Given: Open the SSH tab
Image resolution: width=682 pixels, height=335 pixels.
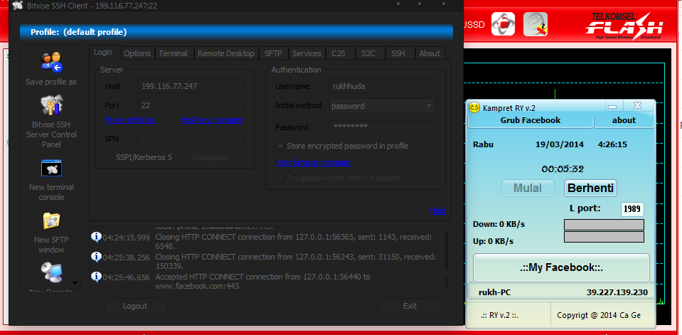Looking at the screenshot, I should click(x=398, y=53).
